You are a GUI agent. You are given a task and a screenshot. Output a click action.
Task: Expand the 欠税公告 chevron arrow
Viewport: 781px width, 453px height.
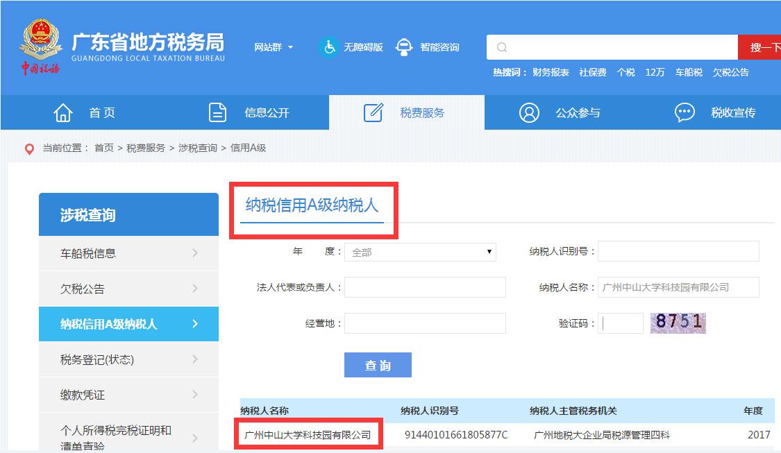(195, 289)
